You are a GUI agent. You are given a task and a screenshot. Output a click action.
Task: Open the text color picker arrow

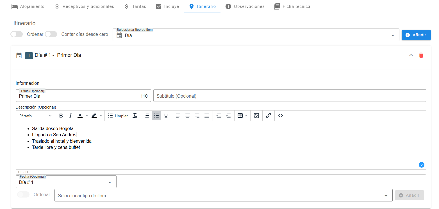pyautogui.click(x=87, y=116)
